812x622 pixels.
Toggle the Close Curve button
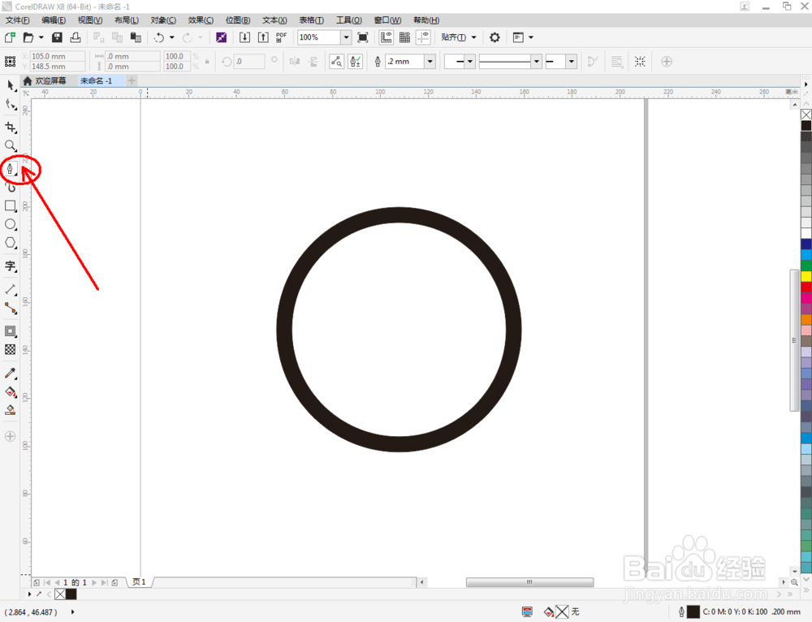click(x=593, y=61)
